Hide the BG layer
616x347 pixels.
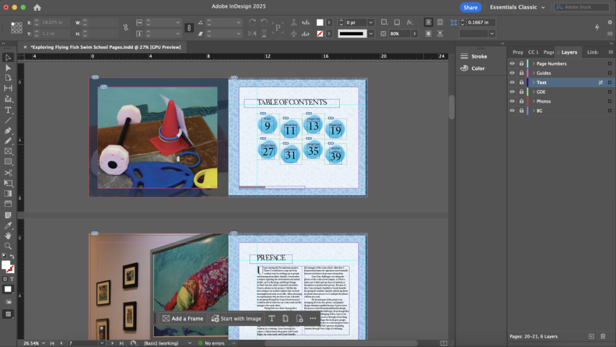pos(512,111)
